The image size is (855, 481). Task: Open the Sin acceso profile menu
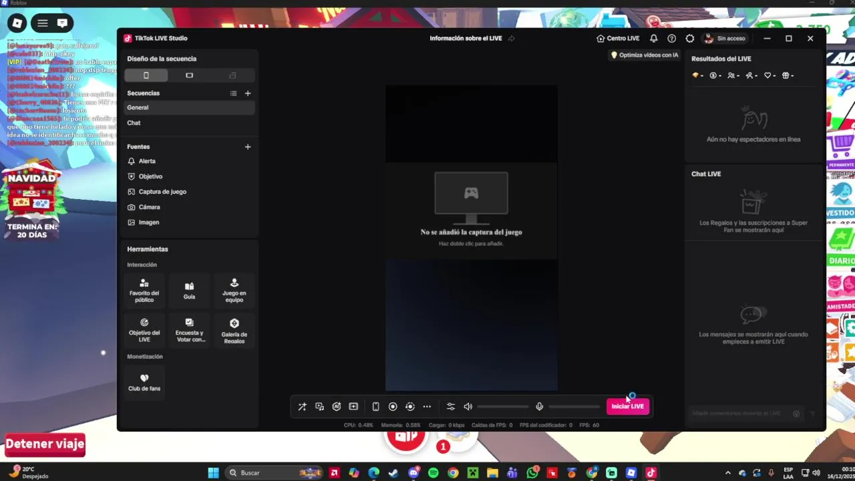coord(725,38)
